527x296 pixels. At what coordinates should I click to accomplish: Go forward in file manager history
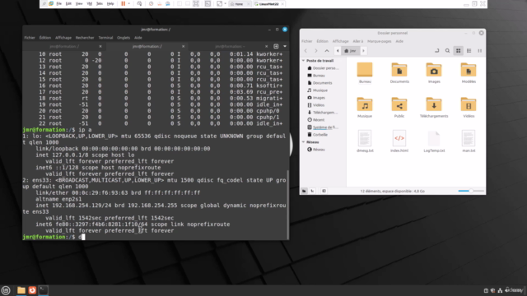(x=316, y=51)
